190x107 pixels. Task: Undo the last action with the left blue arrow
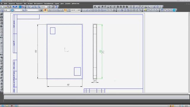pyautogui.click(x=13, y=7)
